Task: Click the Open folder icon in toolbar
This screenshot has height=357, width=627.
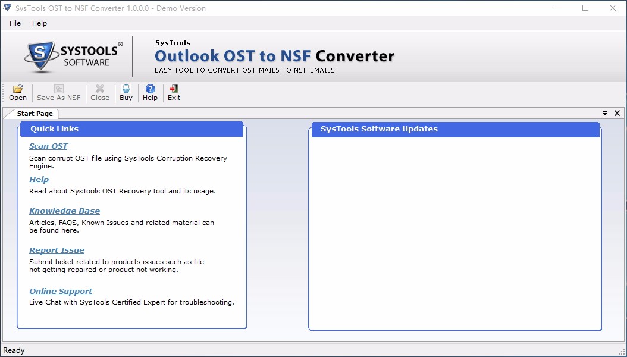Action: coord(18,89)
